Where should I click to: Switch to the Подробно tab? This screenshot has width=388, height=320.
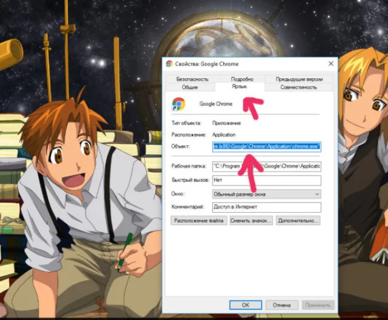coord(242,79)
